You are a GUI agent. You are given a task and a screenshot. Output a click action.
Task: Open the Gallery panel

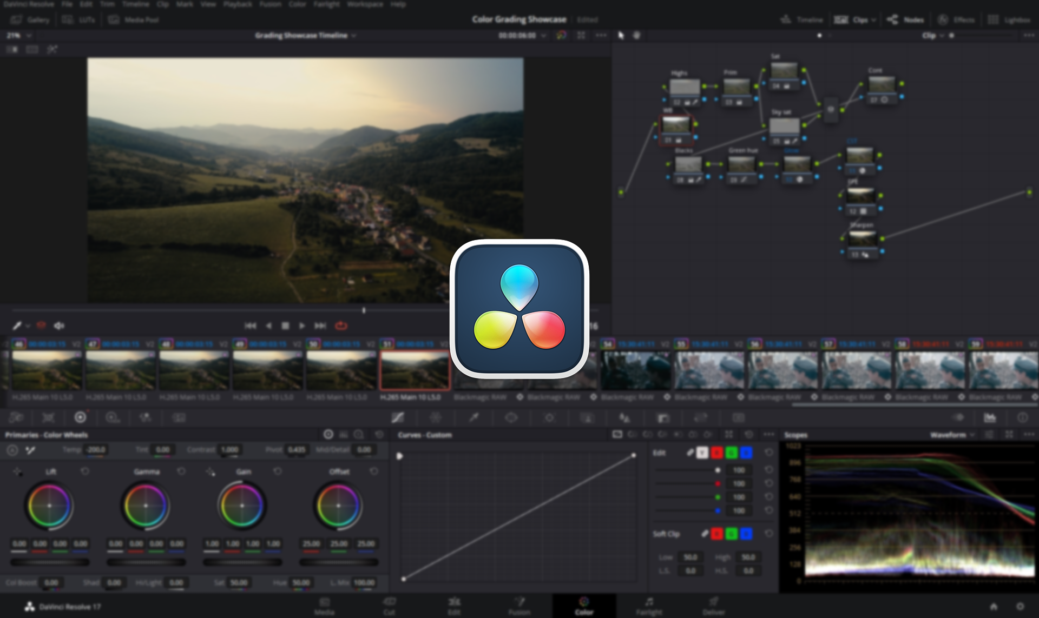30,20
